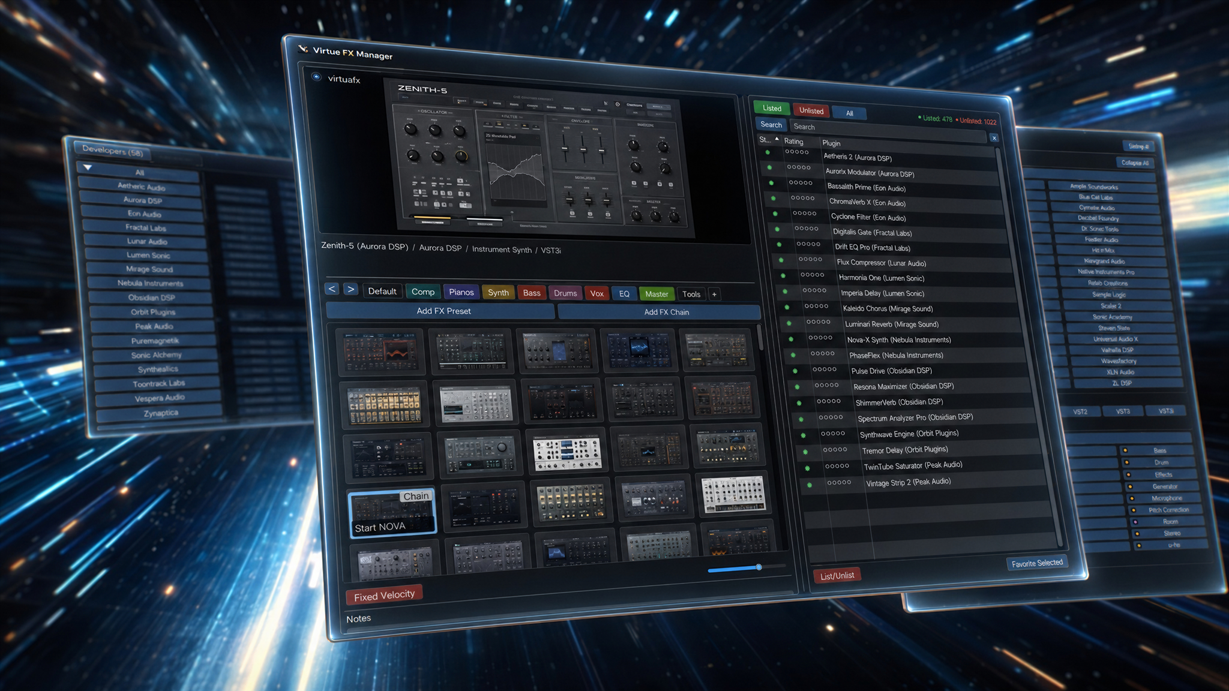
Task: Toggle status dot for Aetheris 2 row
Action: [x=768, y=152]
